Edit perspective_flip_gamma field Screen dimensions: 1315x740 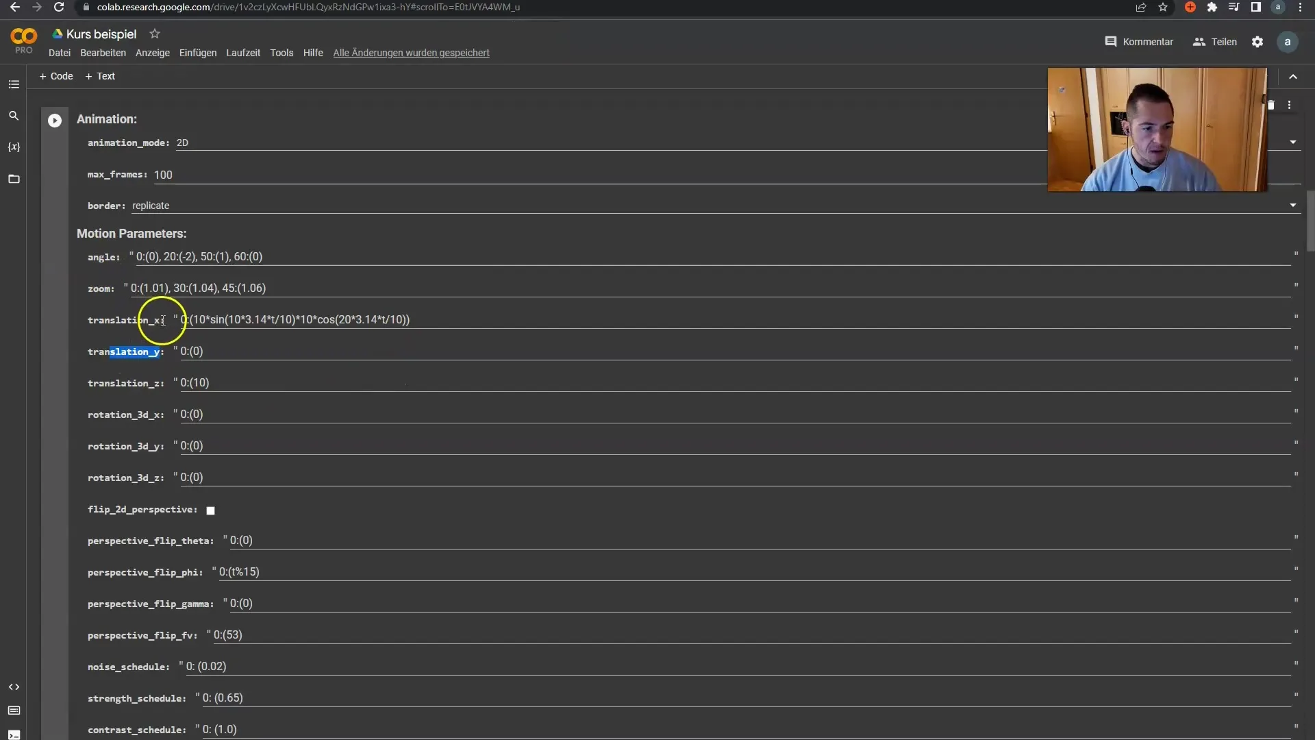coord(760,604)
